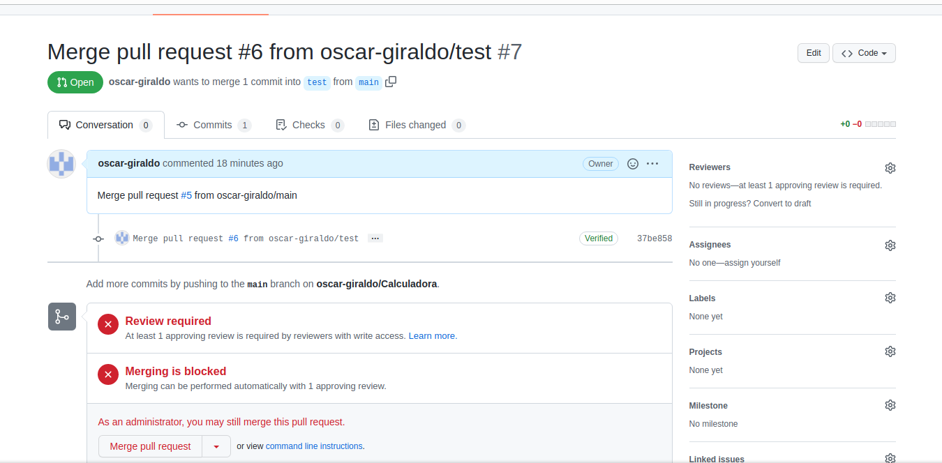Click oscar-giraldo name in comment header
Viewport: 942px width, 463px height.
(x=129, y=163)
